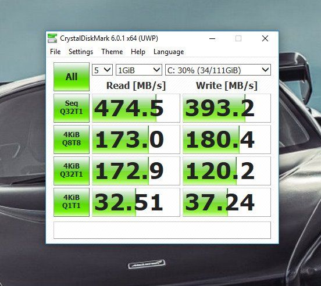Open the Help menu
Screen dimensions: 321x286
coord(138,52)
